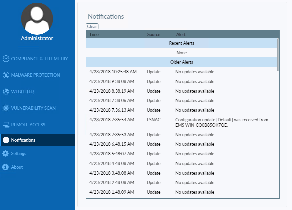Viewport: 292px width, 210px height.
Task: Collapse the Older Alerts section
Action: tap(182, 62)
